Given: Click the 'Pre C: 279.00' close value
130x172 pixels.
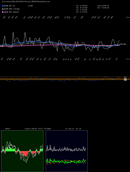Looking at the screenshot, I should tap(82, 12).
